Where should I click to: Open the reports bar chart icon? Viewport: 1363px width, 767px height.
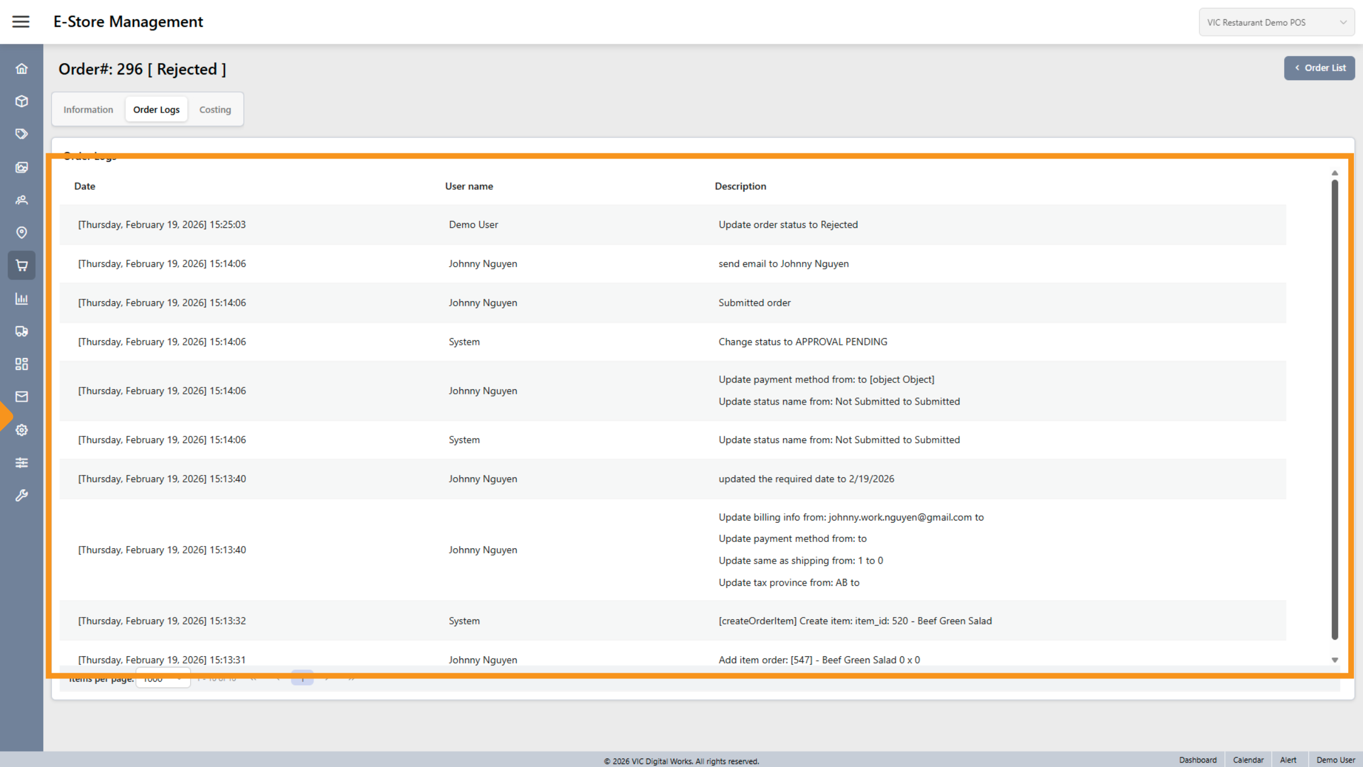(x=22, y=299)
